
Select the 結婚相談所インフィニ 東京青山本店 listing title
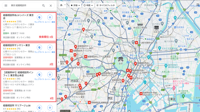(18, 74)
